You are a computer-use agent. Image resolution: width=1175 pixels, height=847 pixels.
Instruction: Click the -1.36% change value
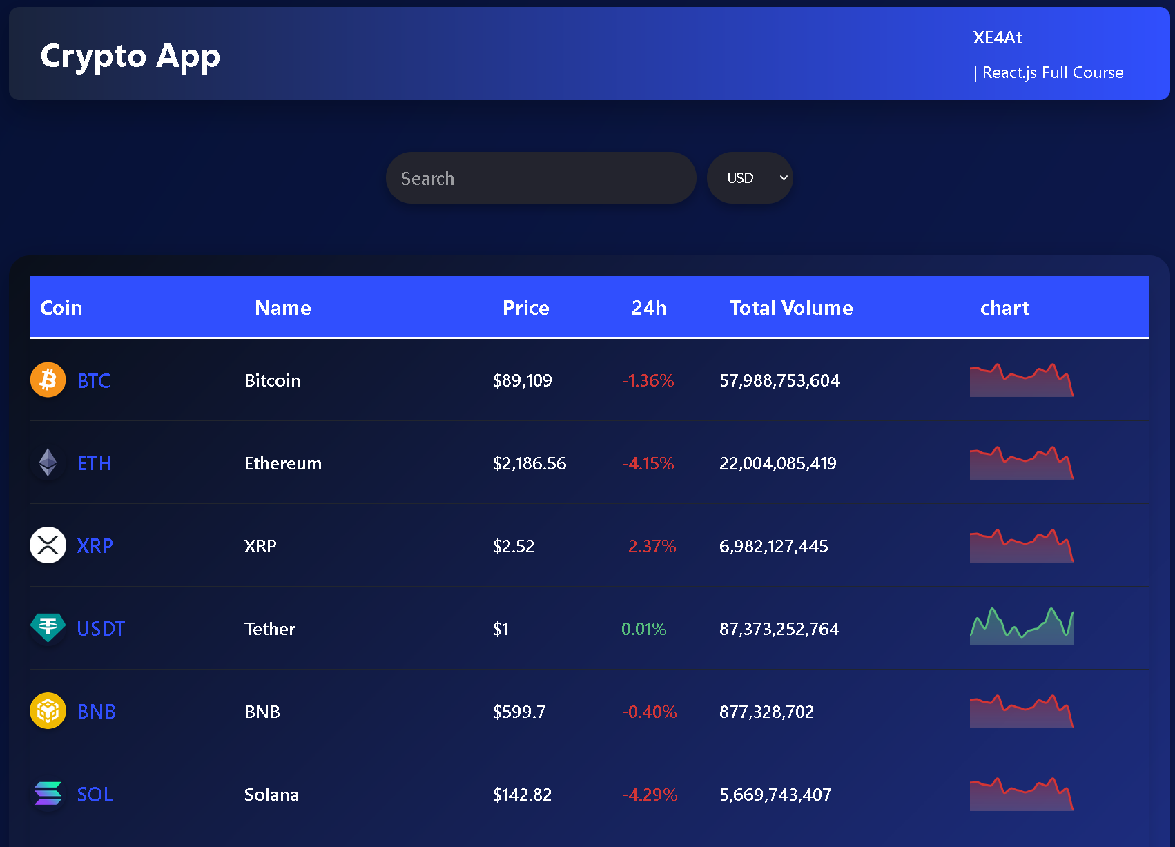click(x=648, y=380)
